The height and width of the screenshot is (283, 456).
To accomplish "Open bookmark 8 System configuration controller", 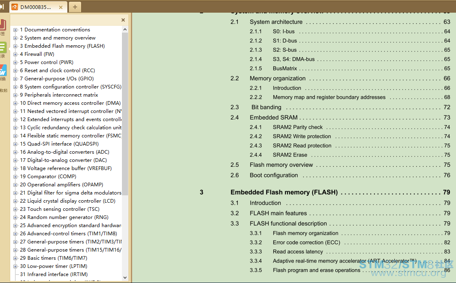I will point(71,87).
